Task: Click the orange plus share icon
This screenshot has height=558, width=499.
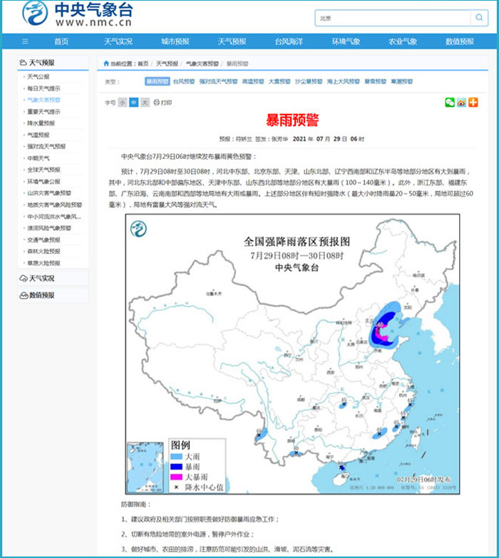Action: [473, 103]
